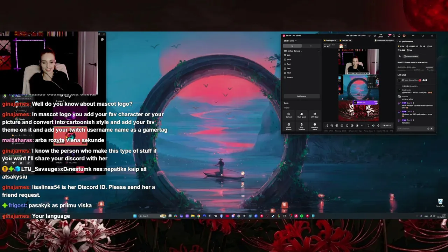Open the Guessing game tool
Viewport: 448px width, 252px height.
tap(315, 126)
